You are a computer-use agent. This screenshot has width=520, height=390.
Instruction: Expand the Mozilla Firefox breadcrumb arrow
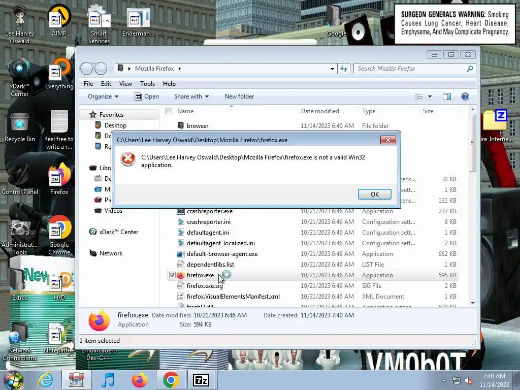180,69
